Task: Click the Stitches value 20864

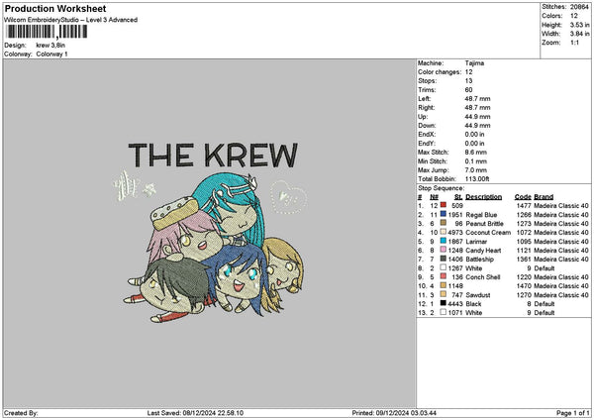Action: [x=579, y=7]
